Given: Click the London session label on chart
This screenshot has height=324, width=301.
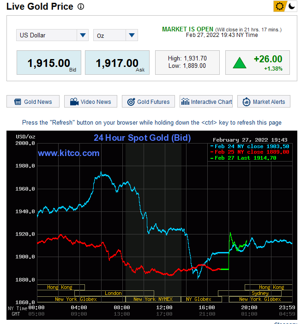Looking at the screenshot, I should pyautogui.click(x=113, y=293).
